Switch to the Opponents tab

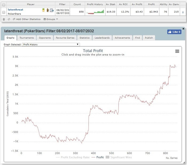click(45, 38)
